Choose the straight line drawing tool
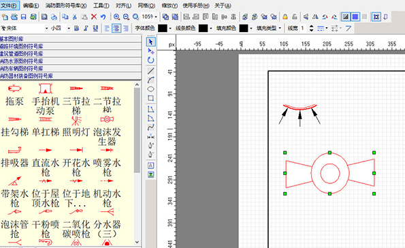Screen dimensions: 405x248 coord(151,71)
